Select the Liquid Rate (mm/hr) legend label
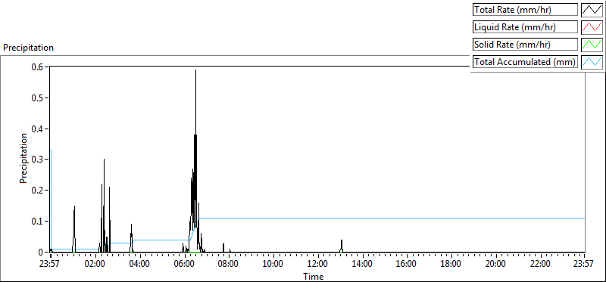This screenshot has height=282, width=606. tap(525, 27)
